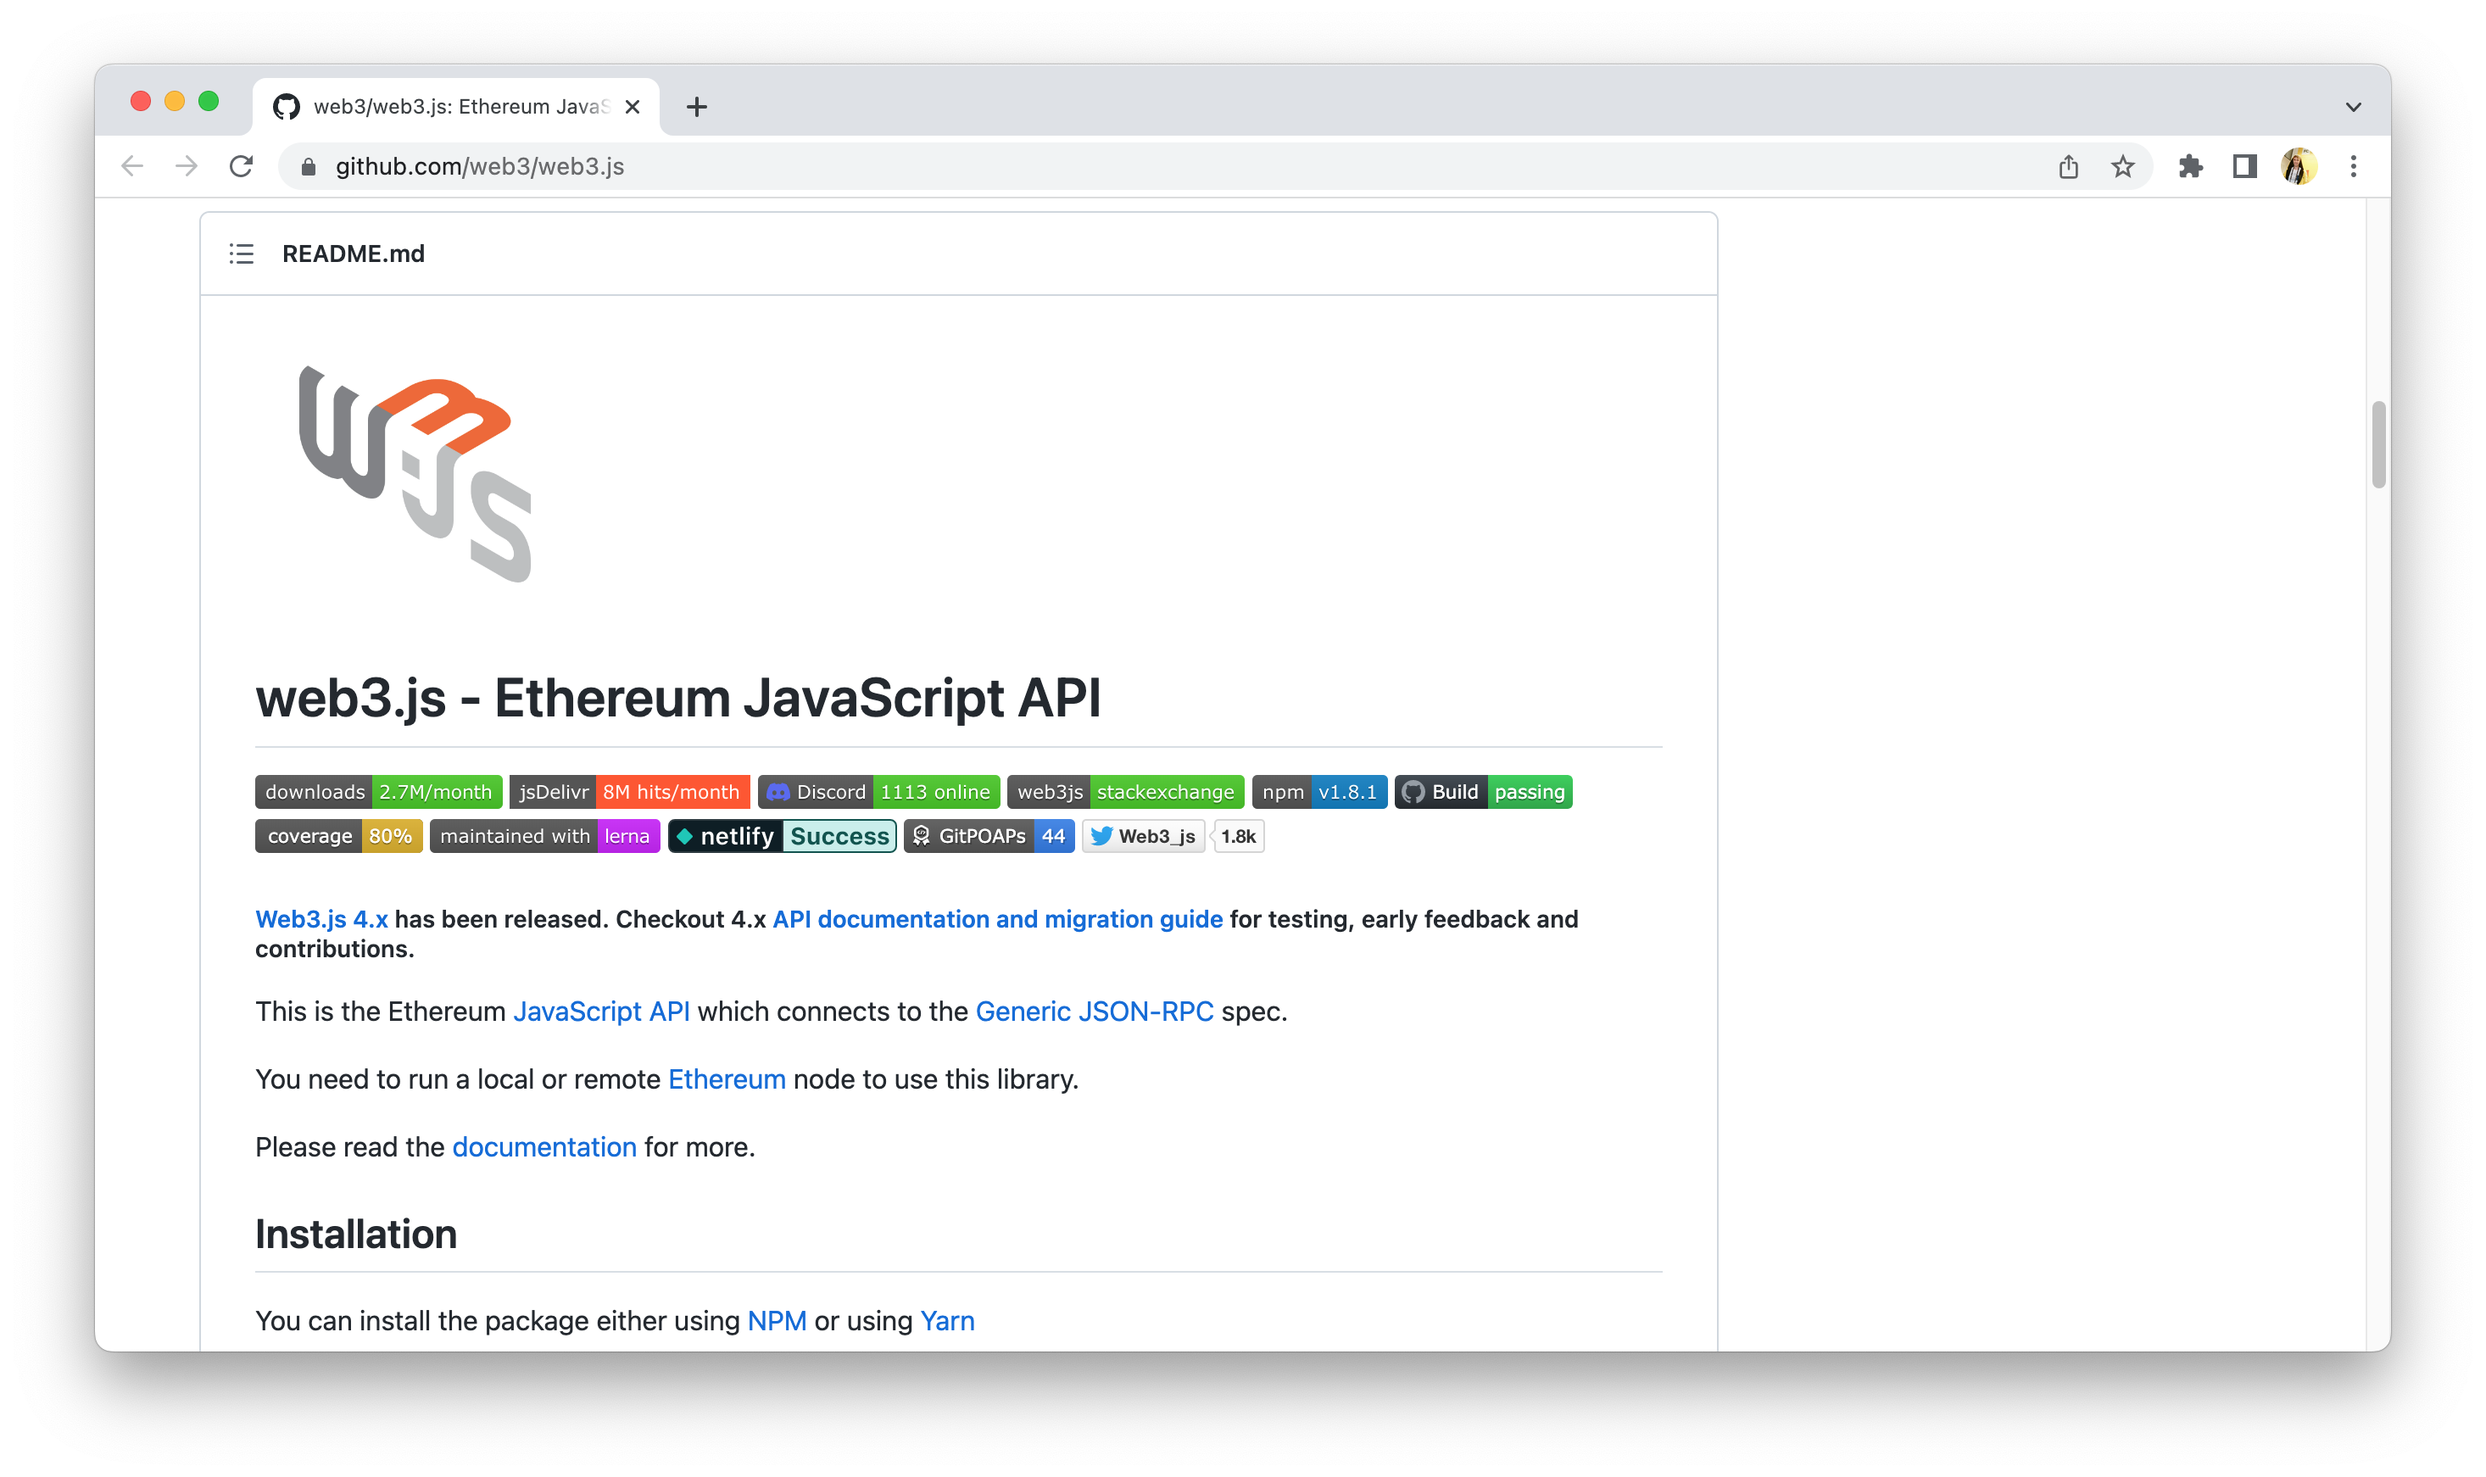Screen dimensions: 2486x1477
Task: Open the maintained with lerna badge
Action: click(x=544, y=836)
